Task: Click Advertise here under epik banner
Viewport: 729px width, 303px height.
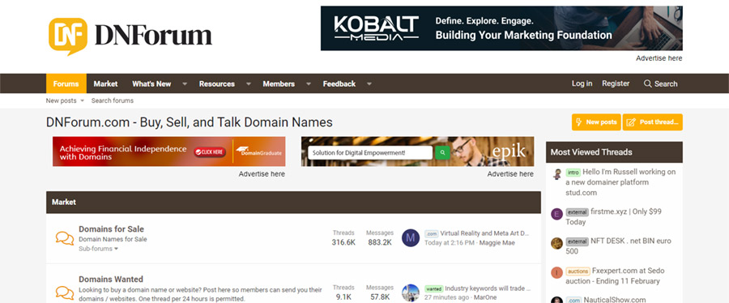Action: point(510,174)
